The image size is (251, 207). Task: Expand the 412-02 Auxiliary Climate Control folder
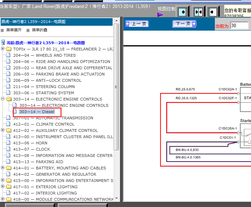(3, 130)
